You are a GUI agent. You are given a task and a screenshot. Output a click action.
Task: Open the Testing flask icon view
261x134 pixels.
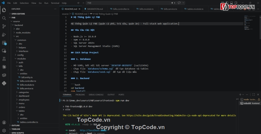coord(4,59)
